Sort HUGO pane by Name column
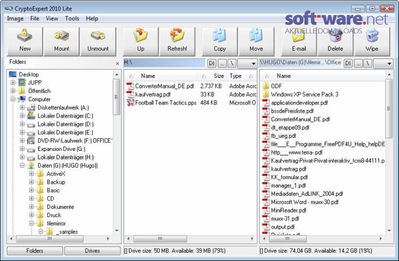Screen dimensions: 399x261 point(323,76)
